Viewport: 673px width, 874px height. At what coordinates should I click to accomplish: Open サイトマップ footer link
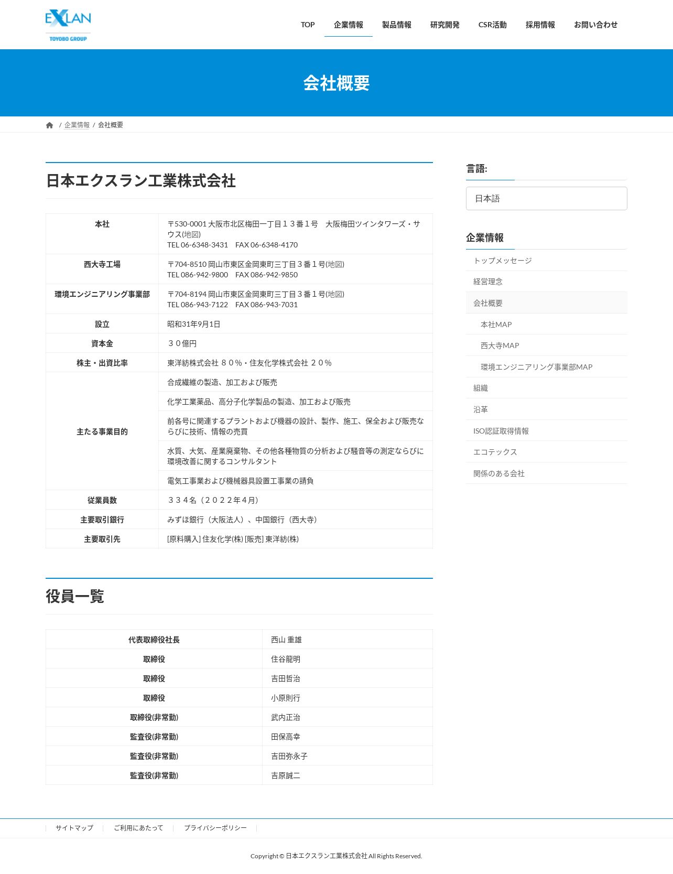[74, 828]
